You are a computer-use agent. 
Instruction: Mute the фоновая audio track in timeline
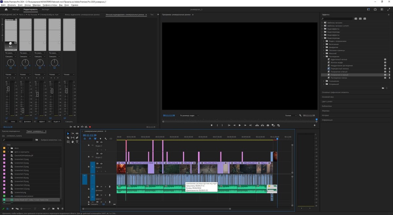pos(101,187)
